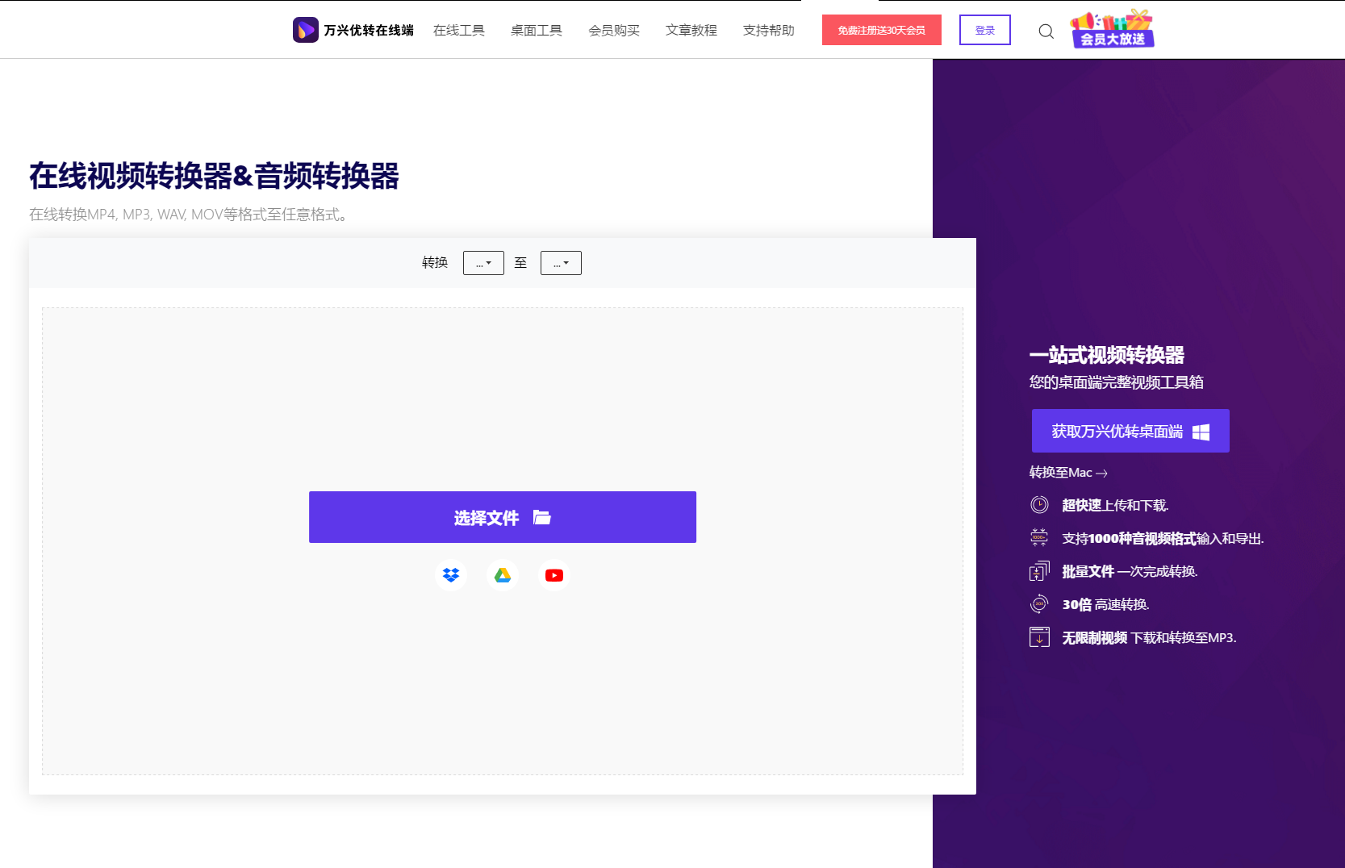Open the target format dropdown after 至
Viewport: 1345px width, 868px height.
click(561, 262)
